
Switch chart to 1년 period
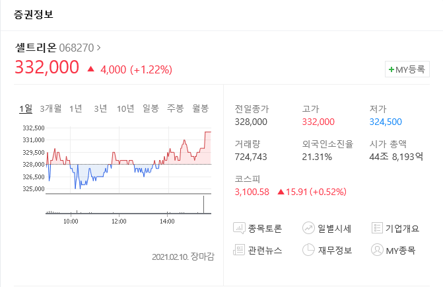76,108
